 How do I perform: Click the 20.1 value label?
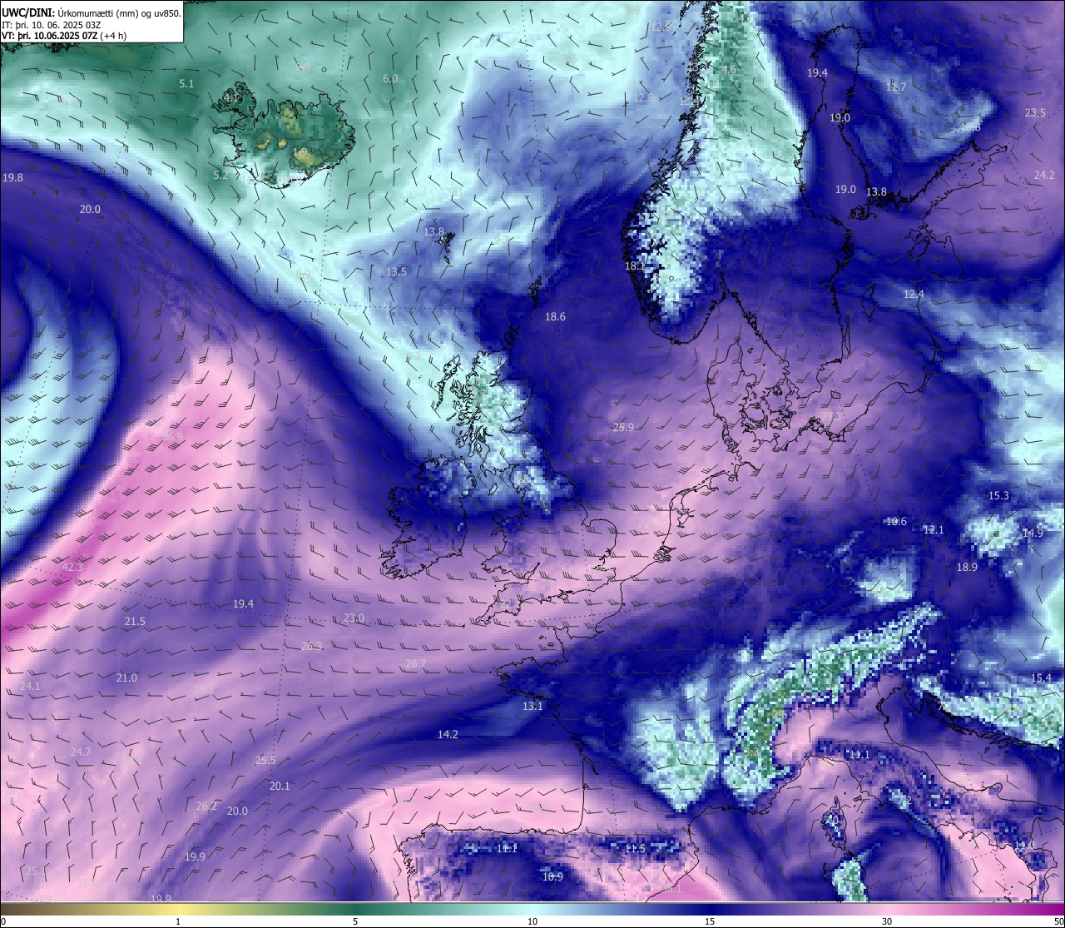[x=280, y=787]
